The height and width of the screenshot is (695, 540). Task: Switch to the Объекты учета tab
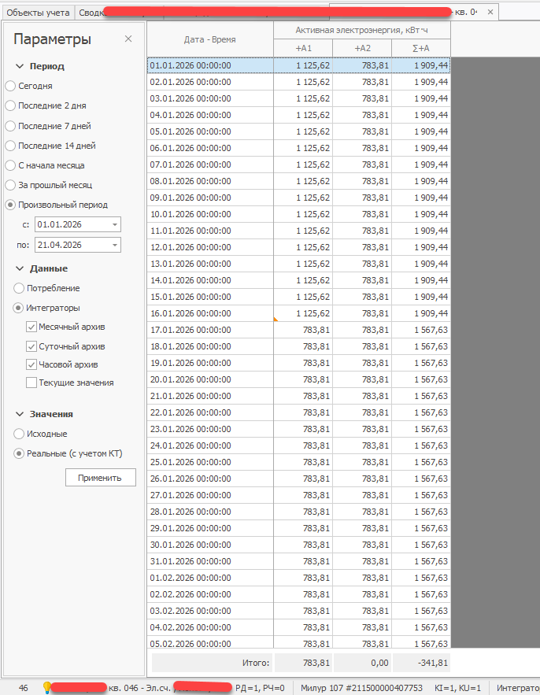pyautogui.click(x=38, y=12)
